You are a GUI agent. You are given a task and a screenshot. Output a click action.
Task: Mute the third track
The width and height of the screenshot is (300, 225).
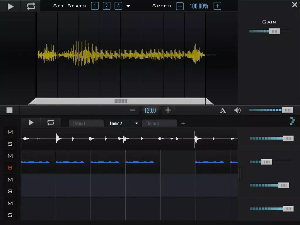10,180
